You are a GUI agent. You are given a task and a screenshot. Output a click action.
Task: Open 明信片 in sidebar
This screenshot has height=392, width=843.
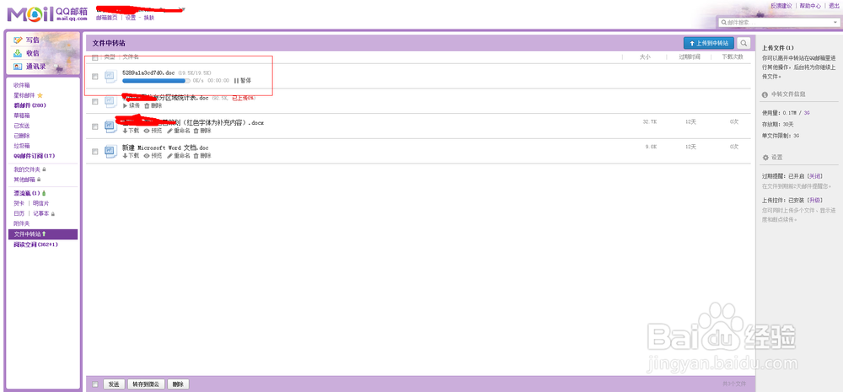(x=40, y=203)
